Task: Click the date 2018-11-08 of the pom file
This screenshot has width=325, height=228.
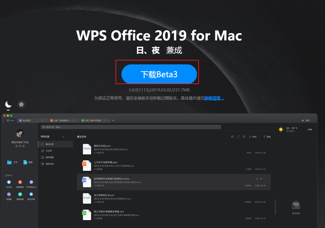Action: [260, 153]
